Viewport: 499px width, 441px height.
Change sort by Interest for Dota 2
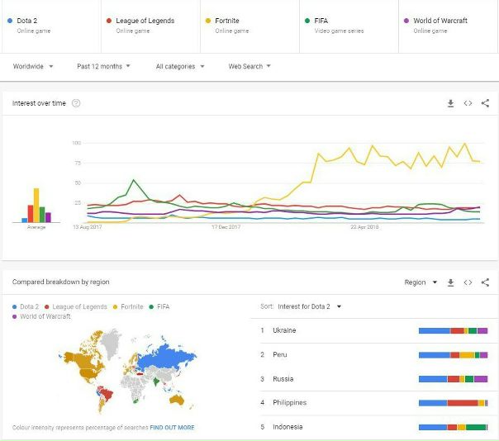[x=310, y=306]
